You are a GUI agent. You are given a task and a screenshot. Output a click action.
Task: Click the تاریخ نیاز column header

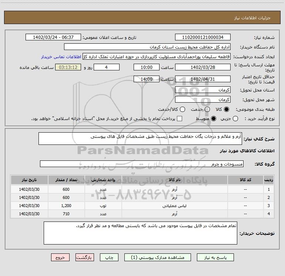[29, 180]
